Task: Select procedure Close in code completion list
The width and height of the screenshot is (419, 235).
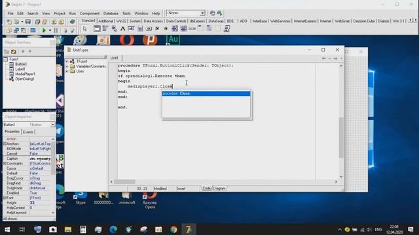Action: pos(206,93)
